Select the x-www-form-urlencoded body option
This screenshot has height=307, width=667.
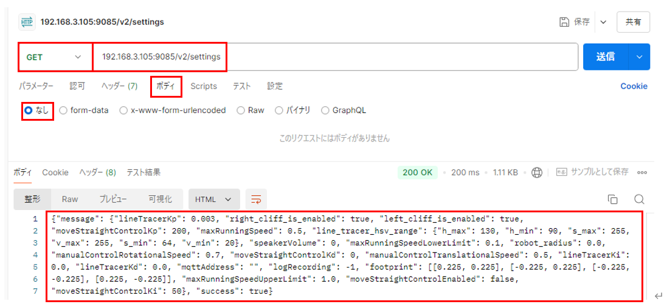124,110
